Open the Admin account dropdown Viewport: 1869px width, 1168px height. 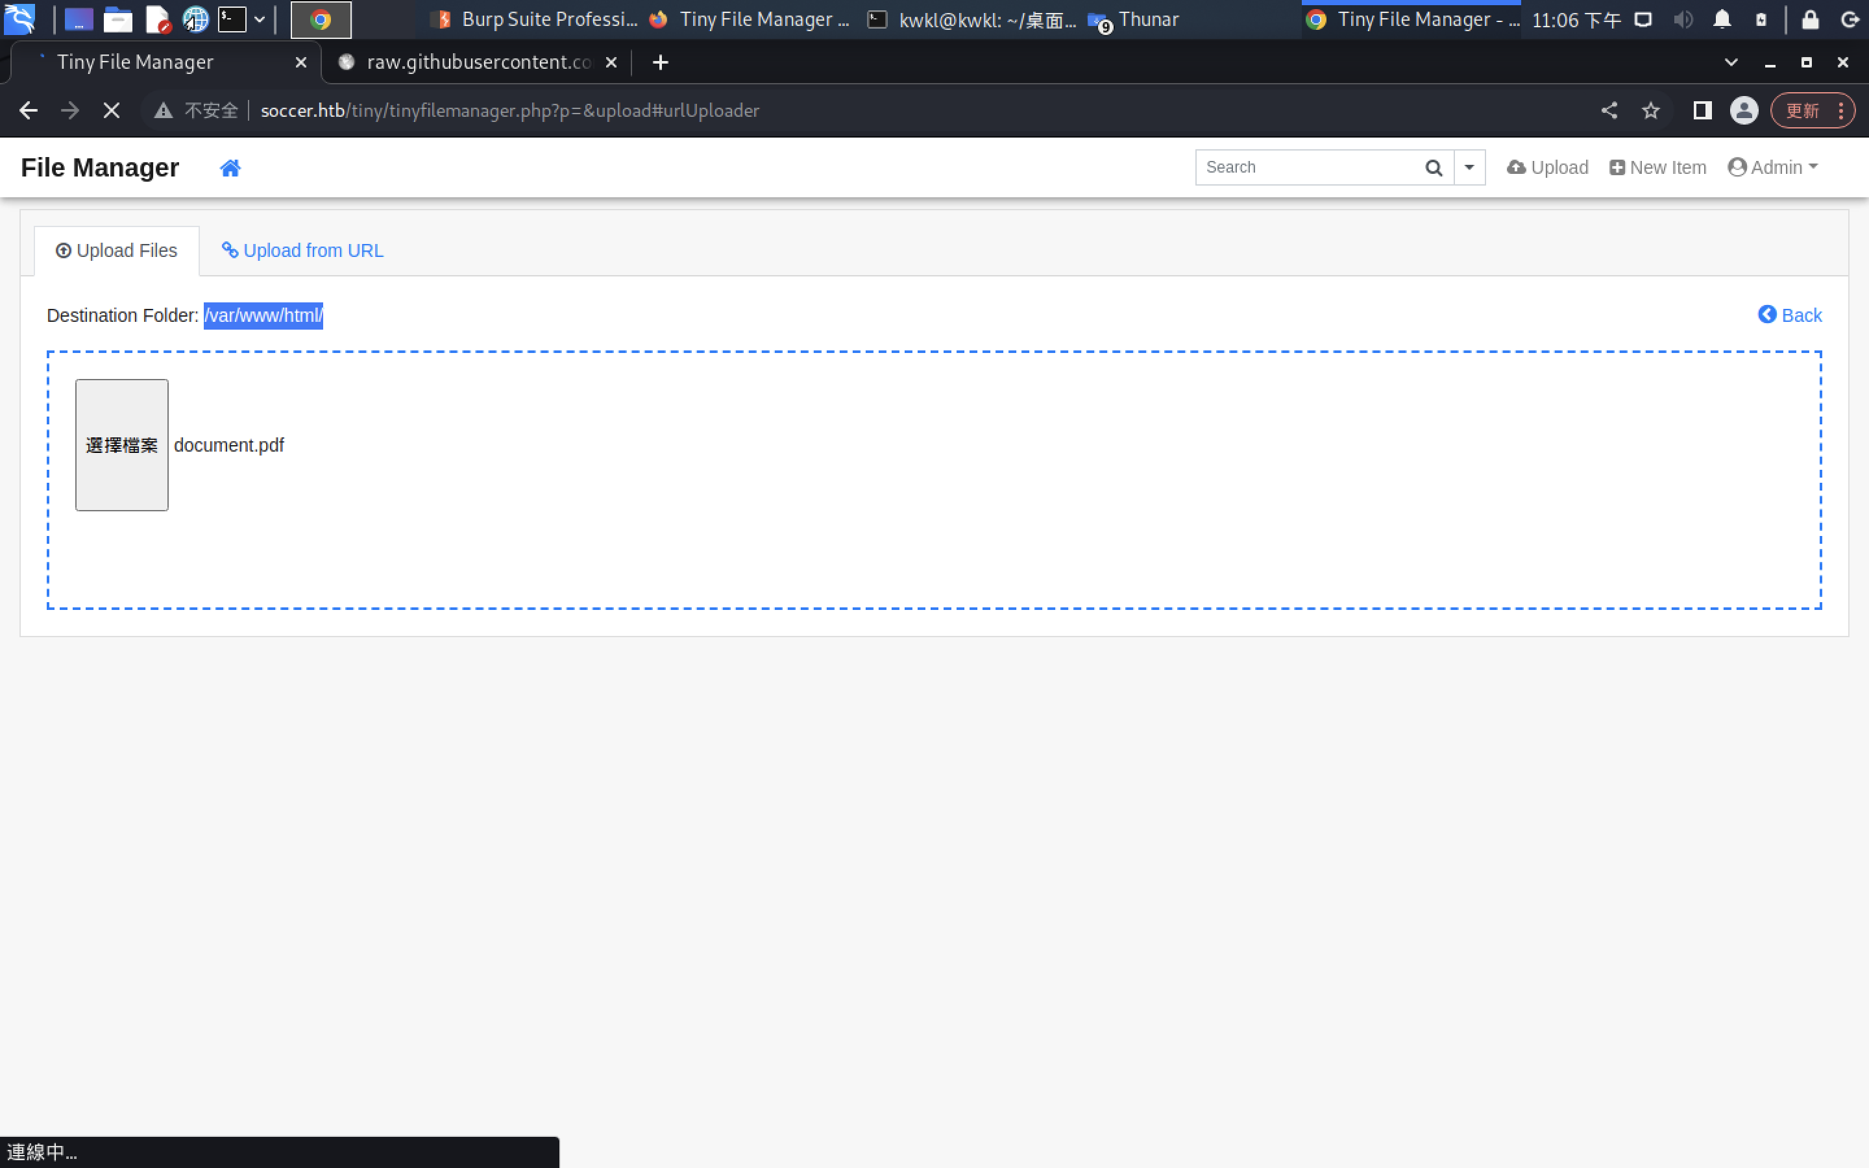[x=1773, y=167]
